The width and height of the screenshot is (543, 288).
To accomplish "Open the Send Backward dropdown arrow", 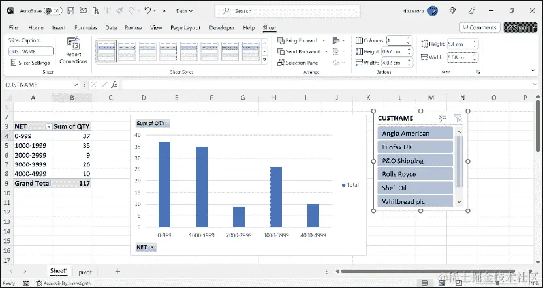I will click(x=326, y=51).
